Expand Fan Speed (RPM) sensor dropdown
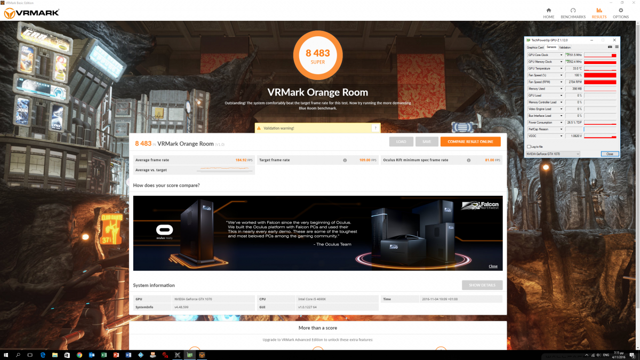 click(x=561, y=82)
